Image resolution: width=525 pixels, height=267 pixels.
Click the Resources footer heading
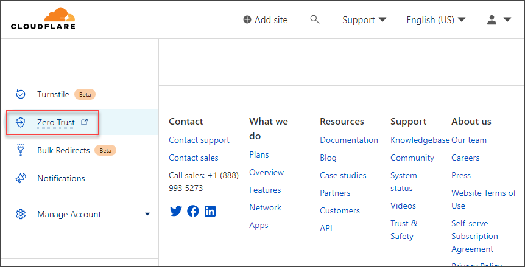342,121
